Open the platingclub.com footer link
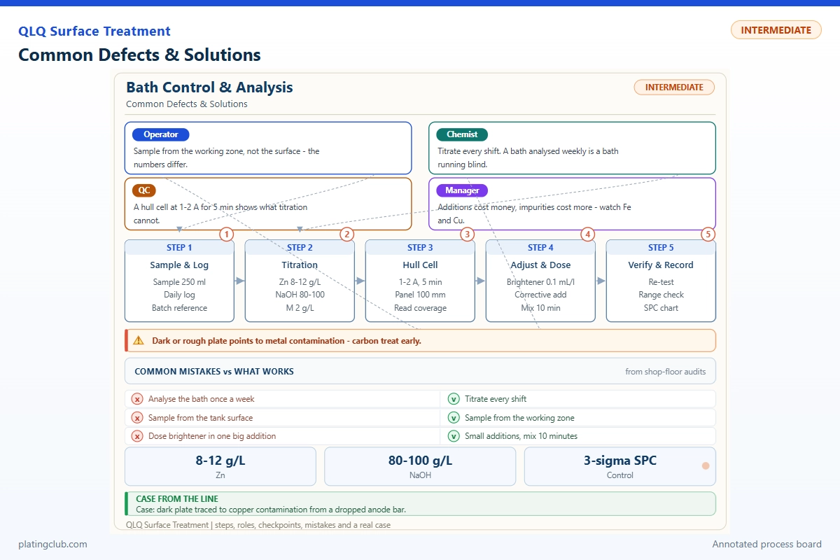The height and width of the screenshot is (560, 840). point(53,544)
